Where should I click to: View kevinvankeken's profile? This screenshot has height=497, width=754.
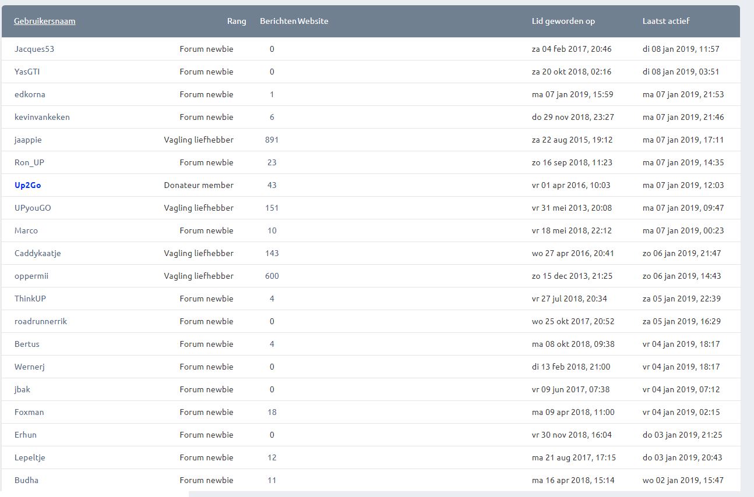[42, 117]
